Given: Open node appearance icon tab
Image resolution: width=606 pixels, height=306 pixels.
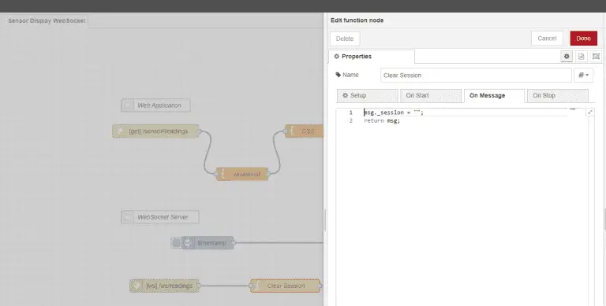Looking at the screenshot, I should (x=596, y=57).
